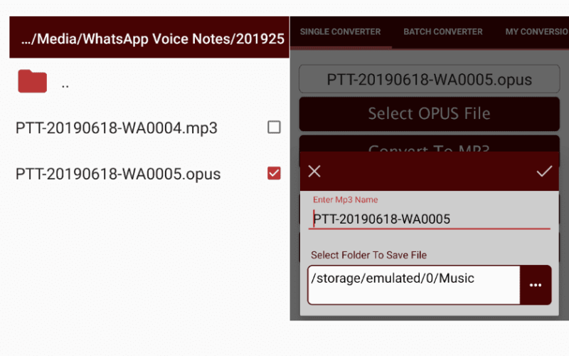The width and height of the screenshot is (569, 356).
Task: Tap the Select OPUS File button
Action: coord(430,114)
